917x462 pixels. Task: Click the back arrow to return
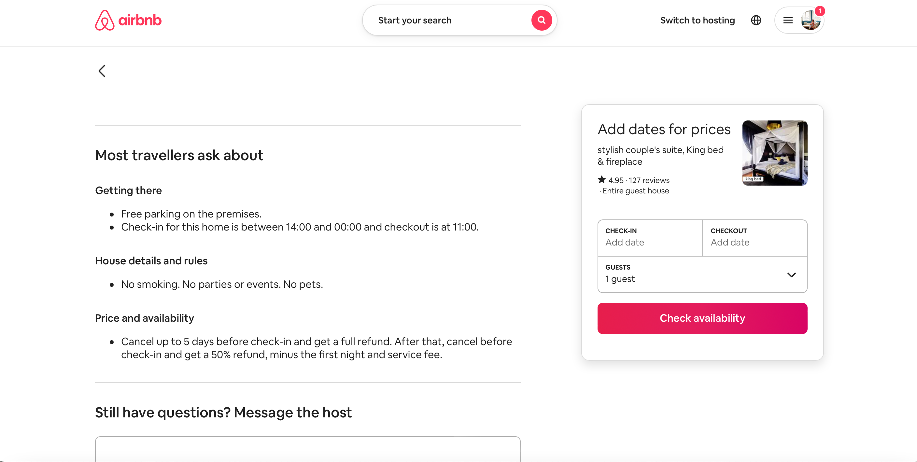click(102, 71)
